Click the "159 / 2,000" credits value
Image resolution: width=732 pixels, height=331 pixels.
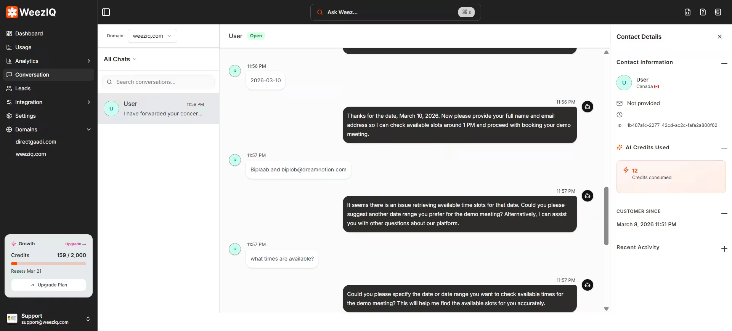pyautogui.click(x=72, y=255)
